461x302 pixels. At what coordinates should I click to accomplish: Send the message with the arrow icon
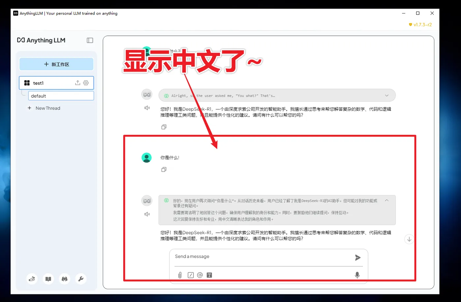[358, 258]
